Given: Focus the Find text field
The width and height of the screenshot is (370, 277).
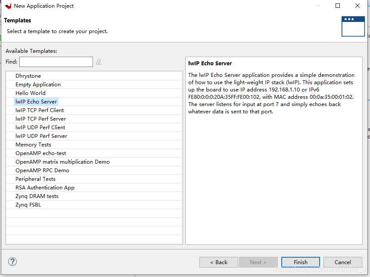Looking at the screenshot, I should pos(56,62).
